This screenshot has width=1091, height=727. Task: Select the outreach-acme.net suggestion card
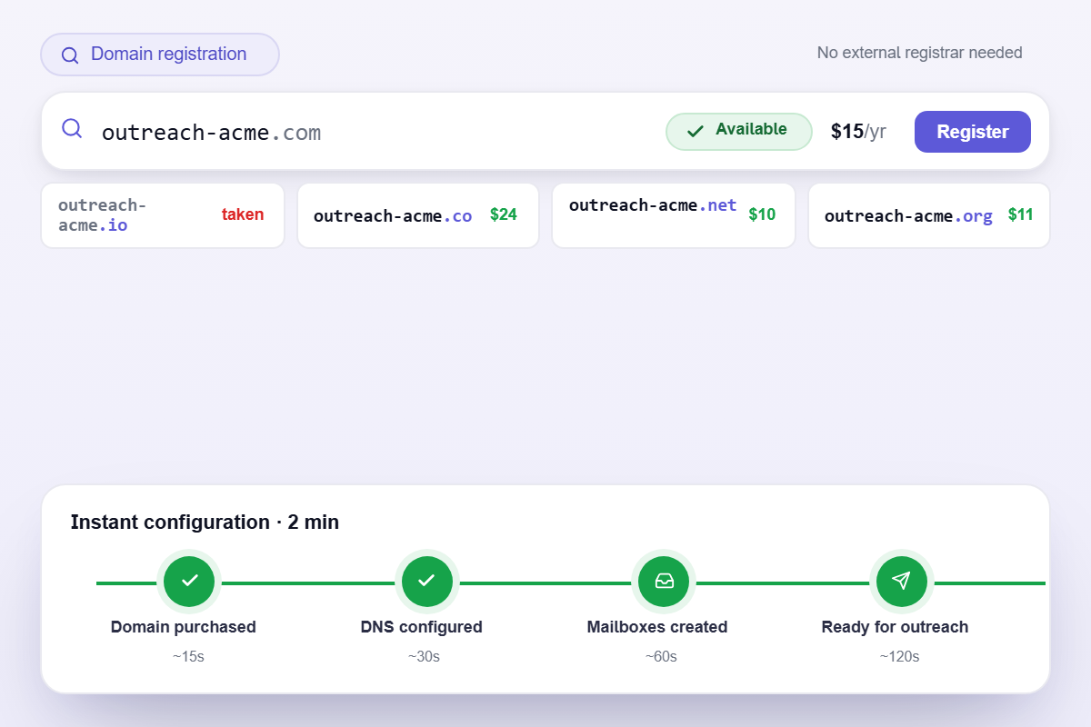(674, 215)
